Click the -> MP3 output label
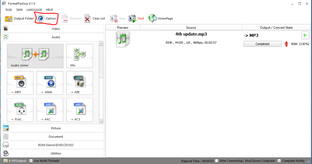 (251, 36)
